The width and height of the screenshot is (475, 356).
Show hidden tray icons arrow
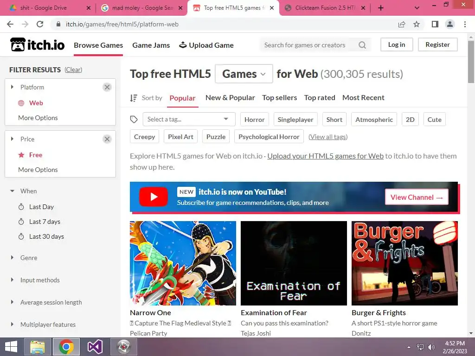pyautogui.click(x=409, y=347)
